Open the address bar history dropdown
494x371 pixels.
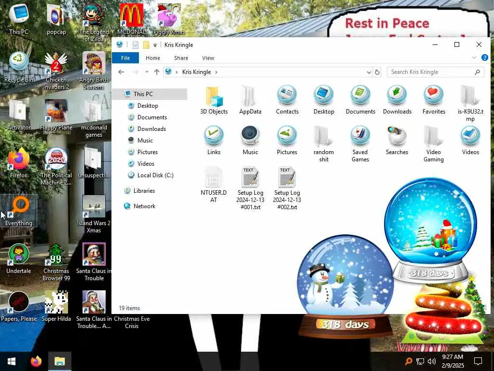click(369, 72)
